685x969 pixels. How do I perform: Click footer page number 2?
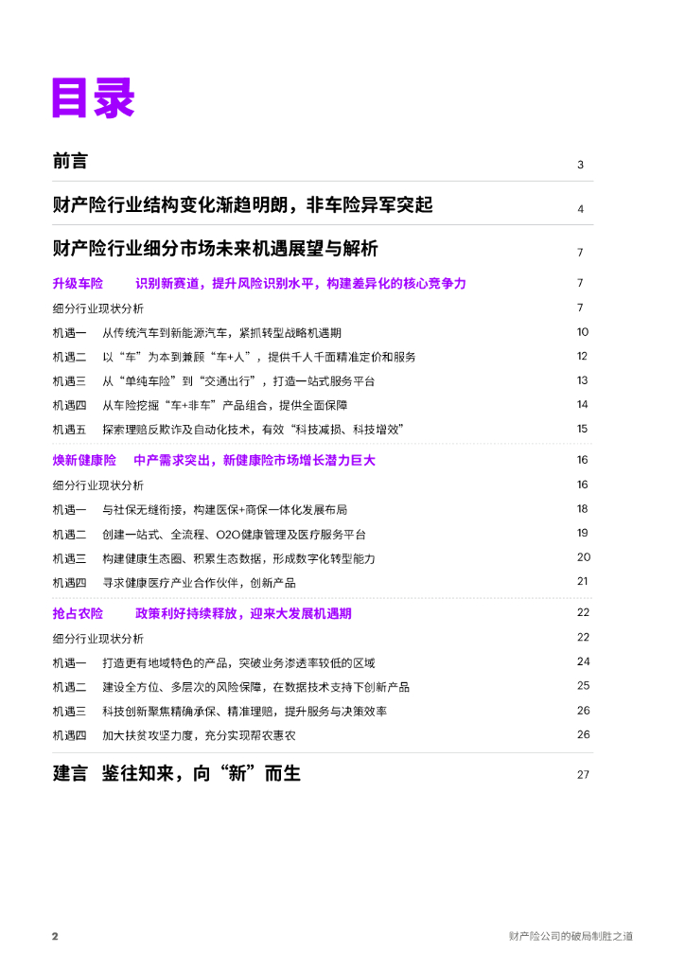[55, 936]
